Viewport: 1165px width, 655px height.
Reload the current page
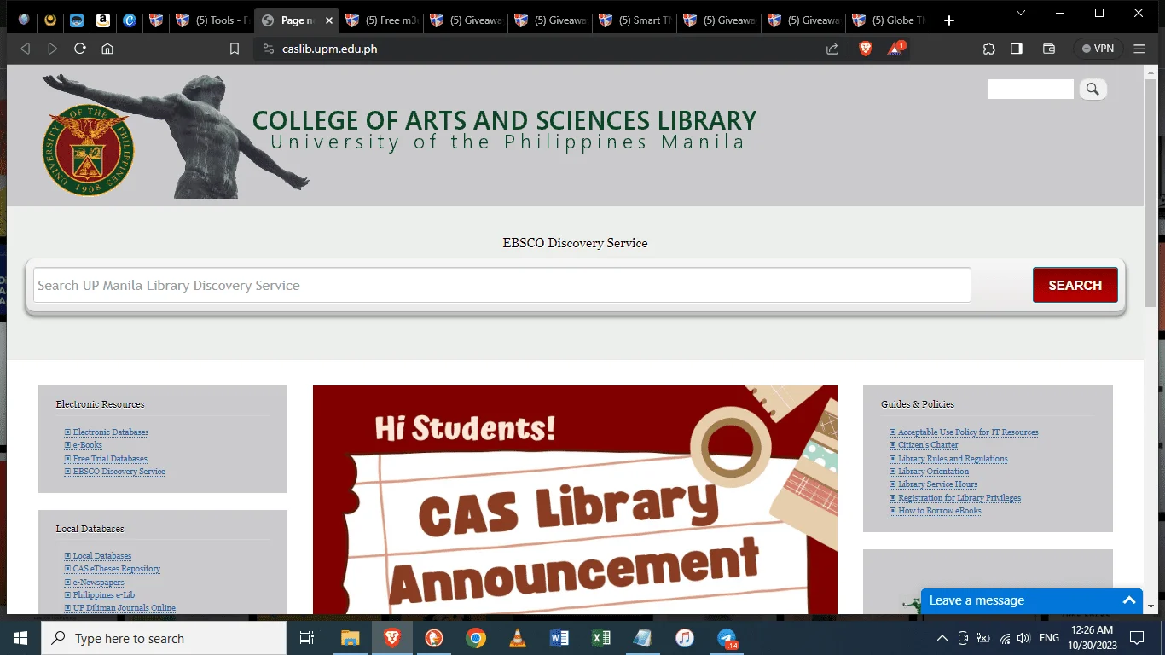point(80,49)
